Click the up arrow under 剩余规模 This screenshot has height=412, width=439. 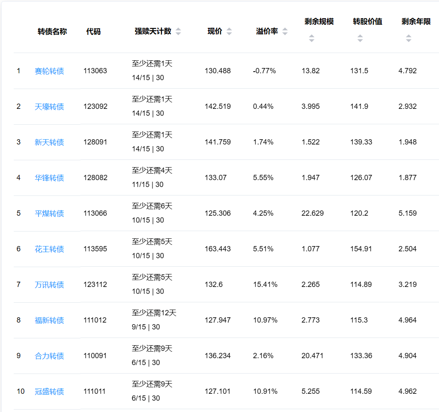pos(312,36)
